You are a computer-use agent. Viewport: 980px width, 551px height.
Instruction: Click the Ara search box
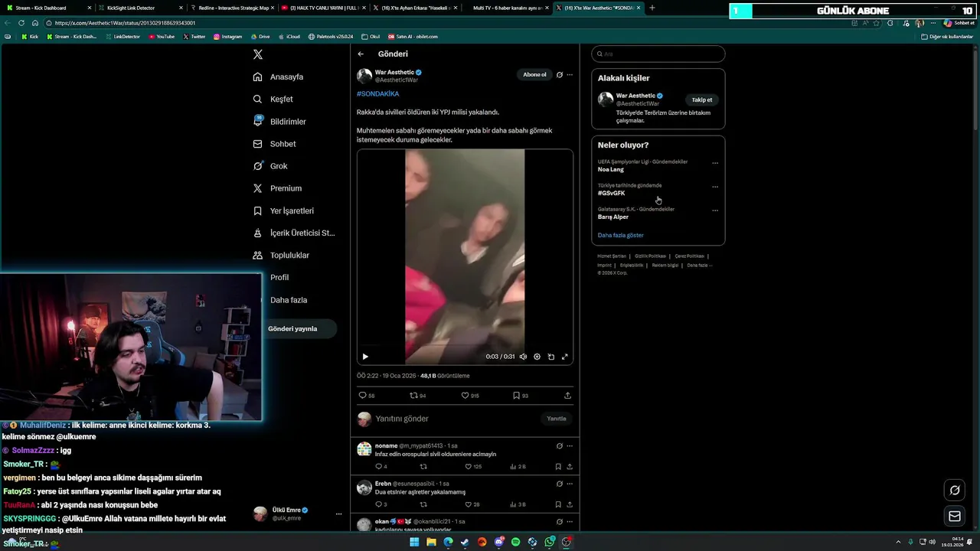pos(658,54)
